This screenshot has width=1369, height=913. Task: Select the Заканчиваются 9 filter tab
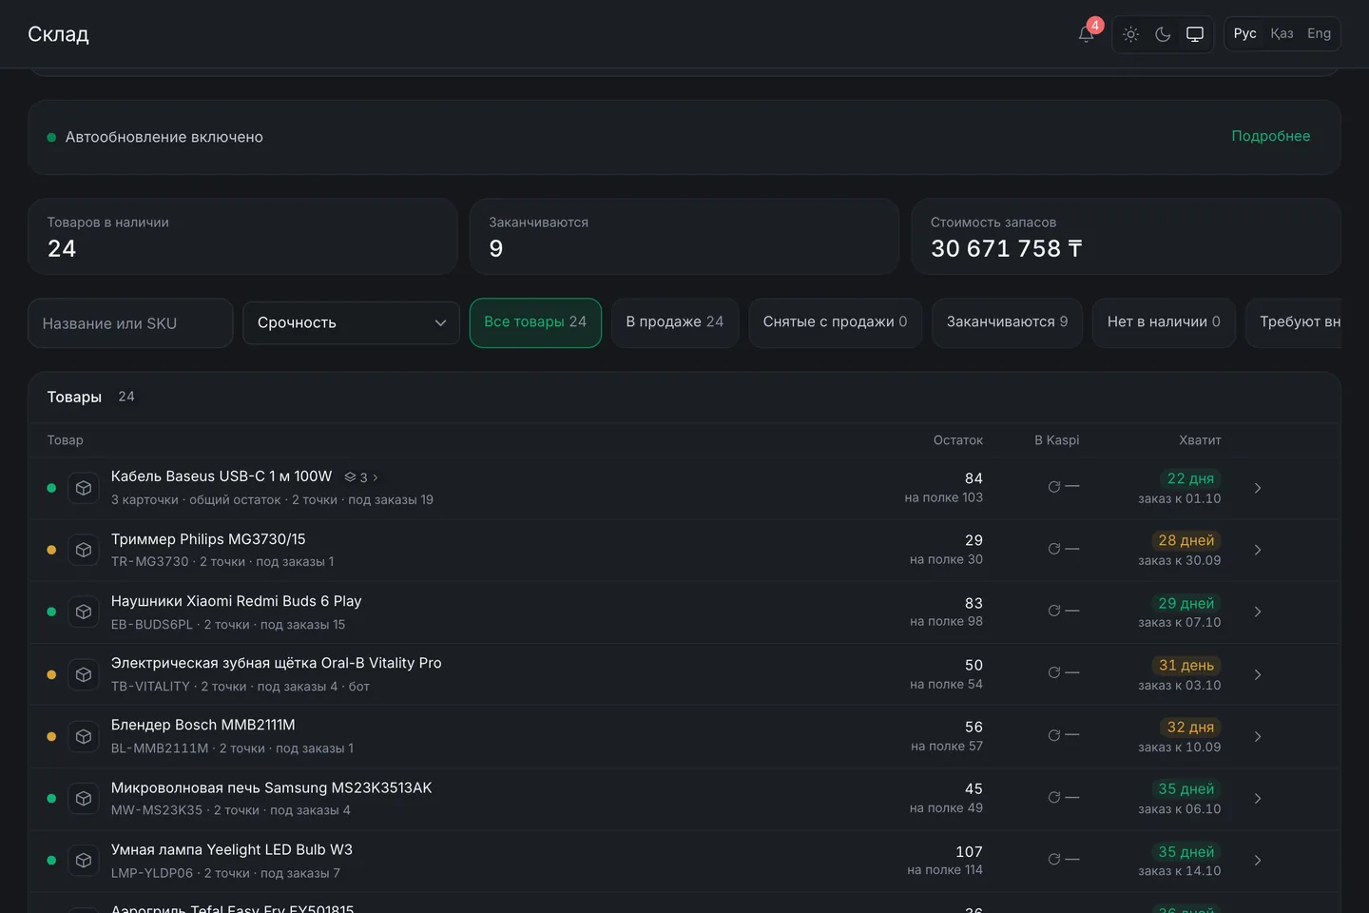tap(1007, 322)
